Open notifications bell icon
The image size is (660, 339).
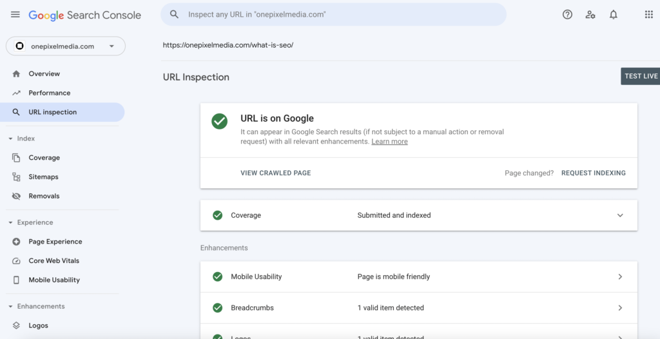[614, 15]
